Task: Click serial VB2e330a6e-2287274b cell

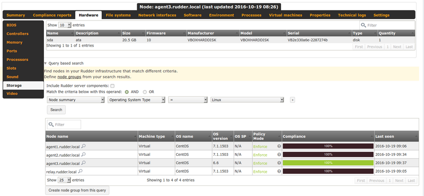Action: click(308, 40)
